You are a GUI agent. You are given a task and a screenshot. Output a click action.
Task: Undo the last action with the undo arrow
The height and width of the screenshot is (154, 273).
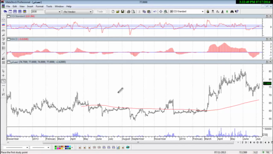pyautogui.click(x=155, y=12)
